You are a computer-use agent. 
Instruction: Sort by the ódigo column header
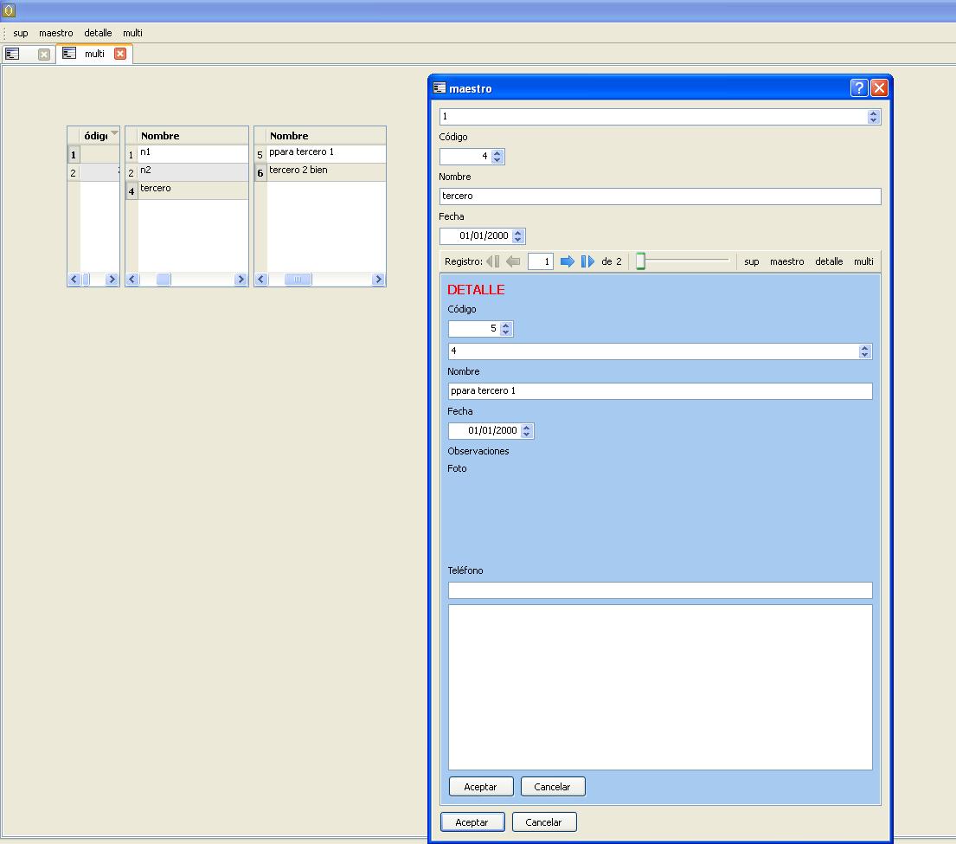coord(100,135)
